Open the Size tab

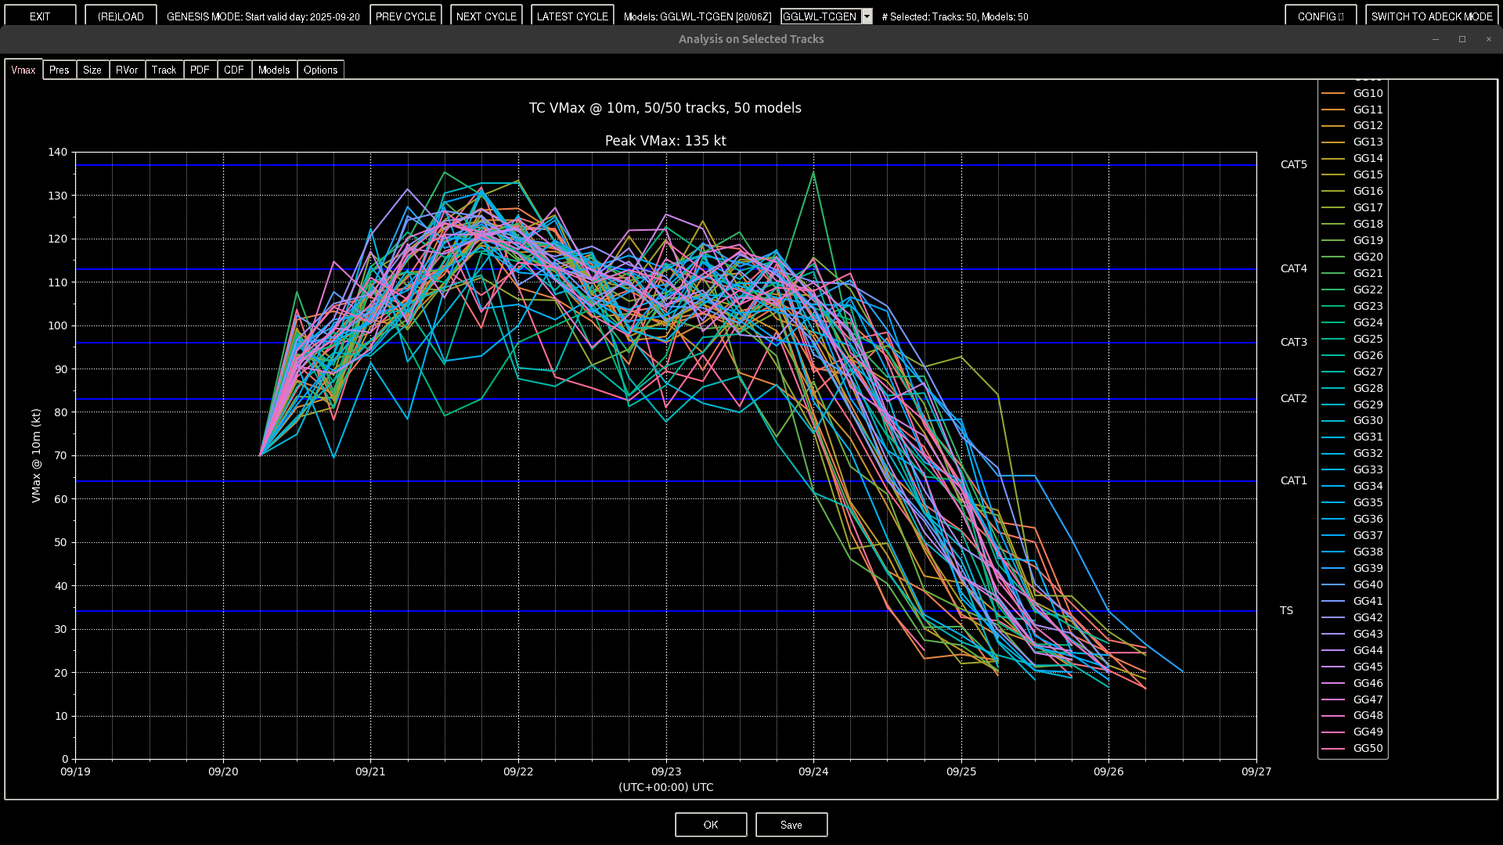[x=92, y=70]
